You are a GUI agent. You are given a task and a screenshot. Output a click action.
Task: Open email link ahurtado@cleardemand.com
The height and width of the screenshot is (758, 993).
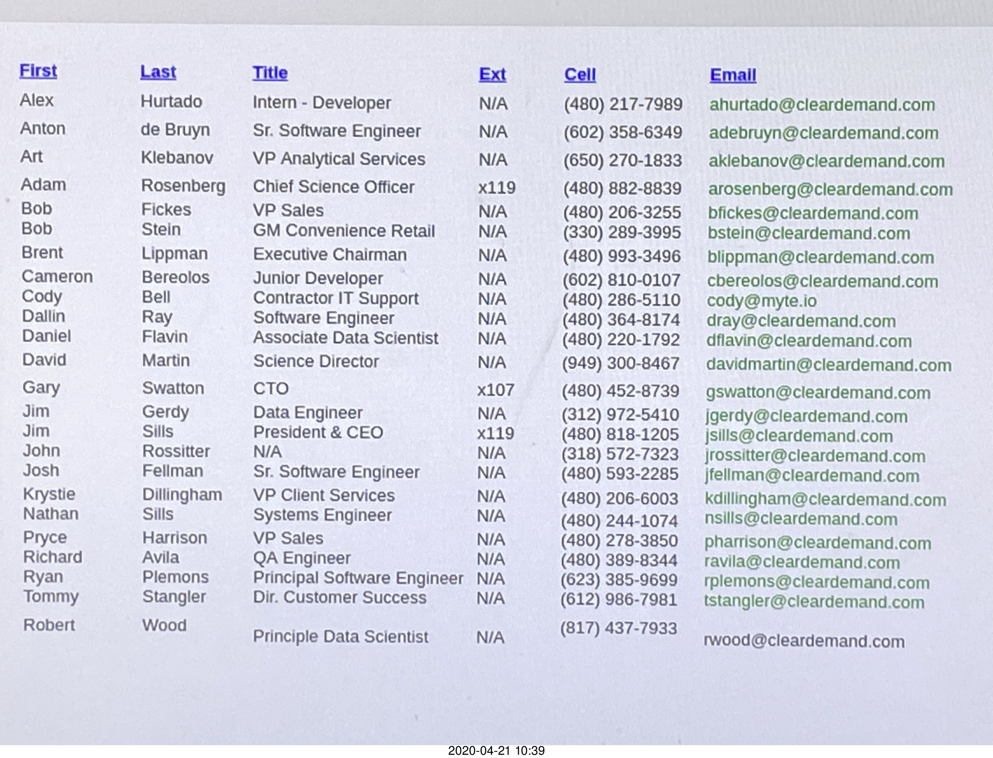point(822,105)
